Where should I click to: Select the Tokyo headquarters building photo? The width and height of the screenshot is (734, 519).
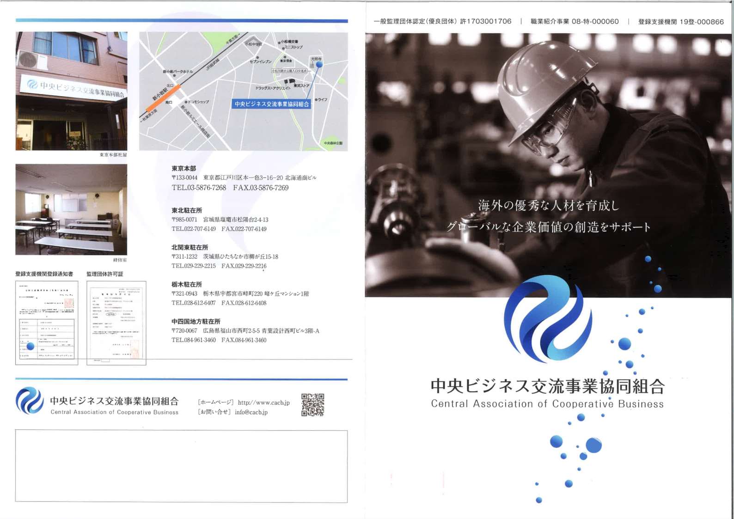pos(71,91)
